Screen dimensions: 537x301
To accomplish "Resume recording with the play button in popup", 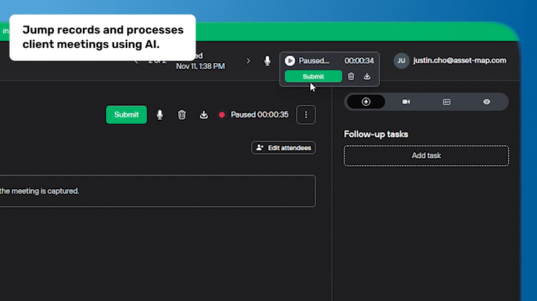I will (290, 61).
